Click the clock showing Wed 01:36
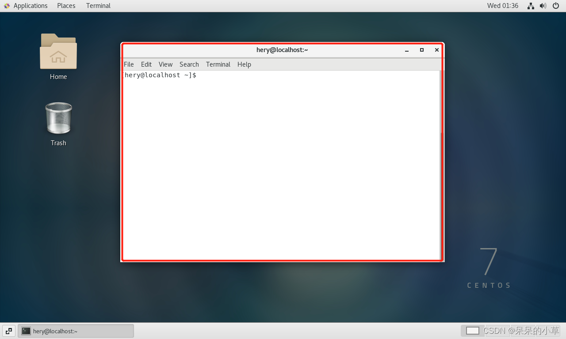Screen dimensions: 566x339 click(503, 6)
